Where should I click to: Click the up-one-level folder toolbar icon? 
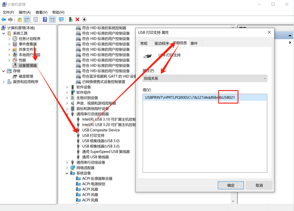pyautogui.click(x=19, y=19)
